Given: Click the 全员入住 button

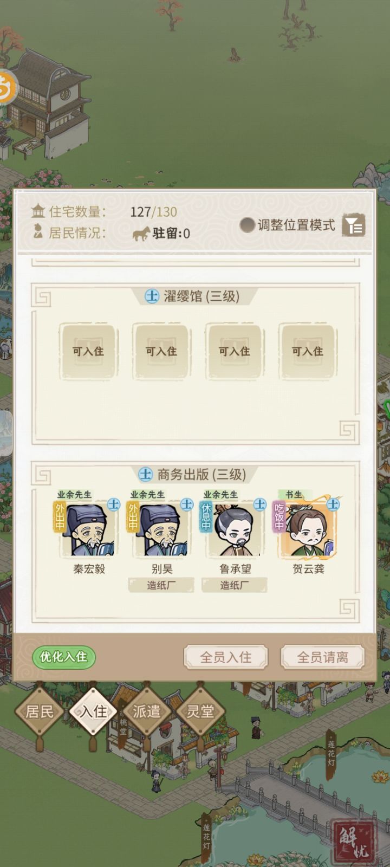Looking at the screenshot, I should click(226, 657).
